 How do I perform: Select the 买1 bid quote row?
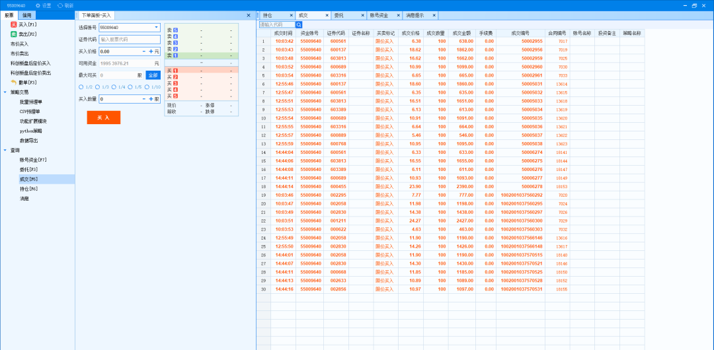click(x=201, y=71)
